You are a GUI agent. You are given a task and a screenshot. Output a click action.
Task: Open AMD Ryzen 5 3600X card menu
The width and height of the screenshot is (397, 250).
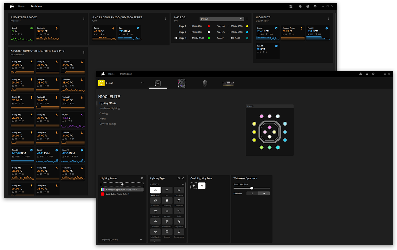click(84, 19)
